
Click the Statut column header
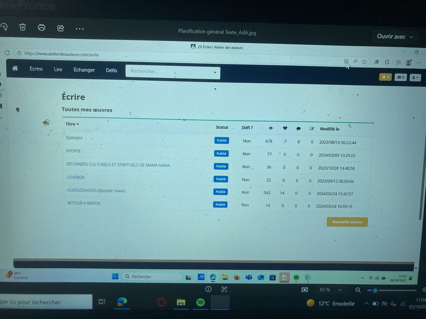(x=222, y=127)
